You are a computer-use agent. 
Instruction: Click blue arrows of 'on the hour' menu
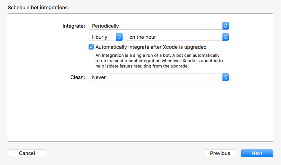click(x=226, y=37)
